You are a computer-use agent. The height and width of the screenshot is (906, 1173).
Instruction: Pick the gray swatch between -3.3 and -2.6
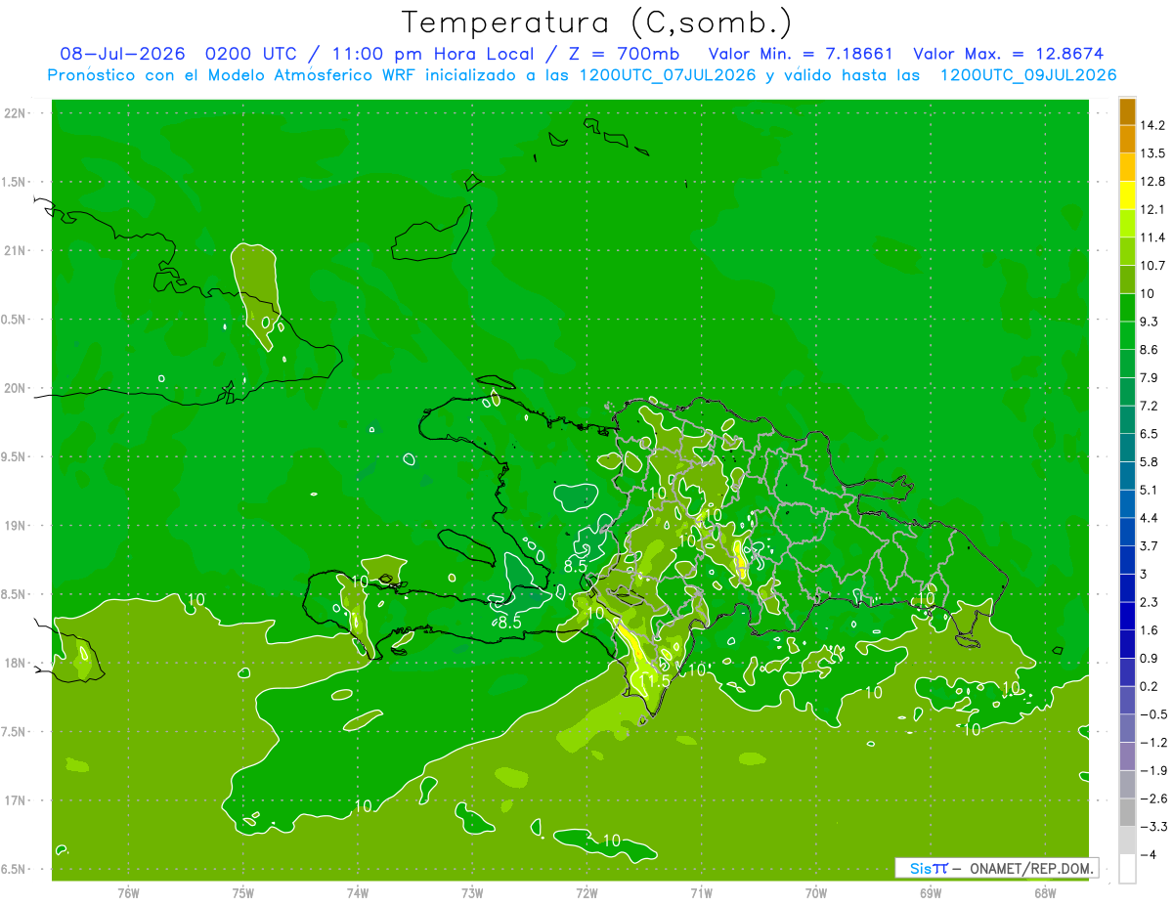[1127, 811]
